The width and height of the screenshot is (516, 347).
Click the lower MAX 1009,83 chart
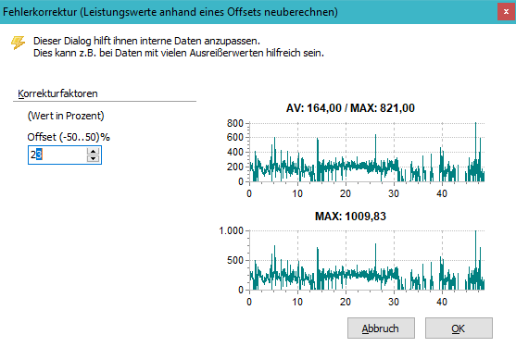[367, 260]
